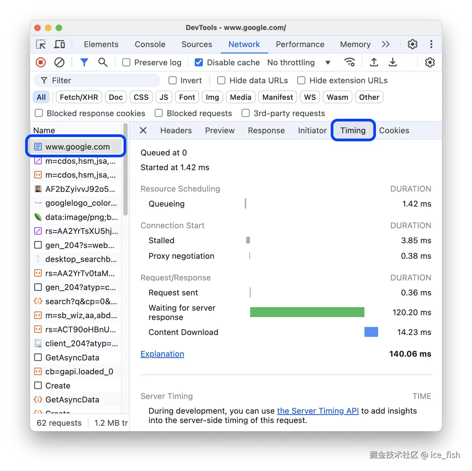Viewport: 472px width, 471px height.
Task: Enable Blocked response cookies checkbox
Action: 39,113
